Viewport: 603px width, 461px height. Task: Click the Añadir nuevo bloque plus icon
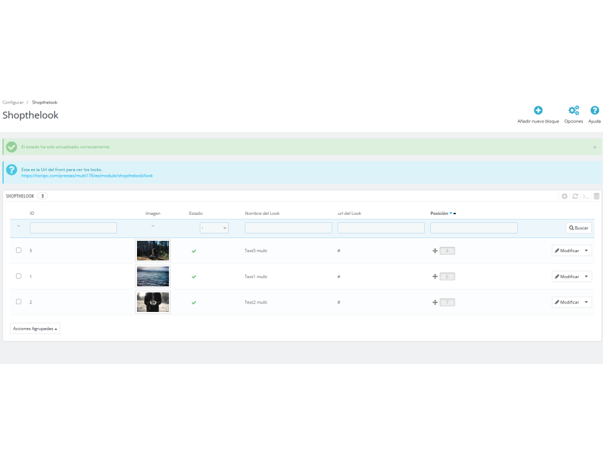pos(538,110)
